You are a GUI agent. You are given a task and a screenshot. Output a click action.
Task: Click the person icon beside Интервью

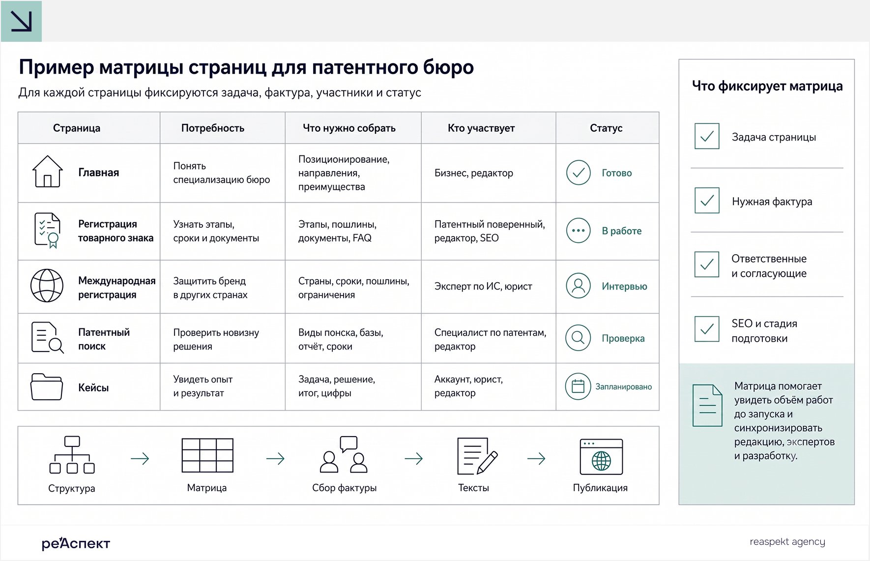[579, 286]
